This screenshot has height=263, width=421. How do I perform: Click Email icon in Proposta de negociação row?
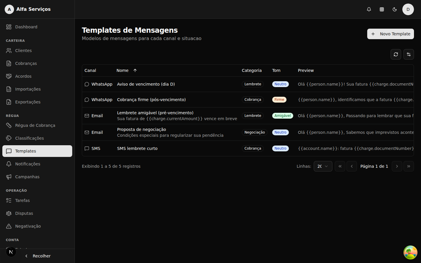click(87, 132)
